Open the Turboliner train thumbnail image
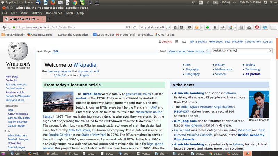This screenshot has height=156, width=278. coord(58,101)
